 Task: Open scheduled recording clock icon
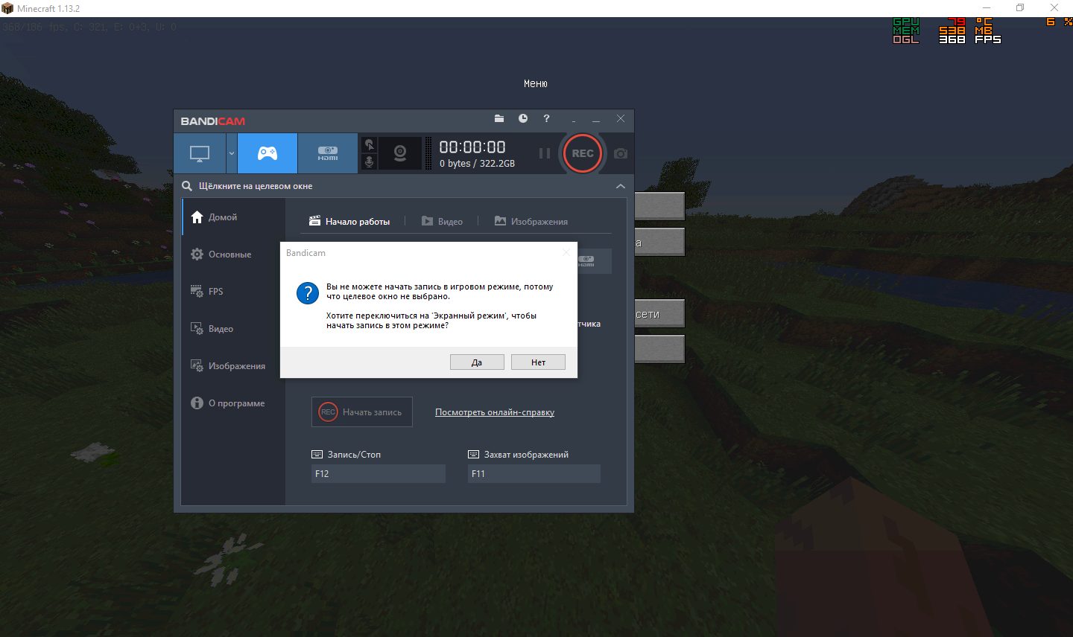[x=523, y=118]
